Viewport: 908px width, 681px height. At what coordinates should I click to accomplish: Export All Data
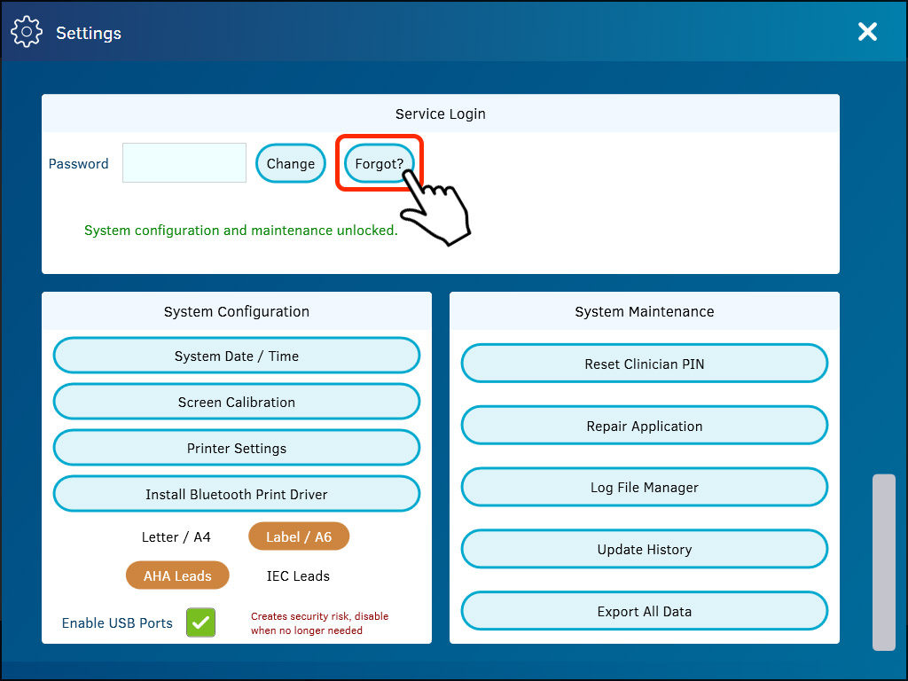click(644, 610)
